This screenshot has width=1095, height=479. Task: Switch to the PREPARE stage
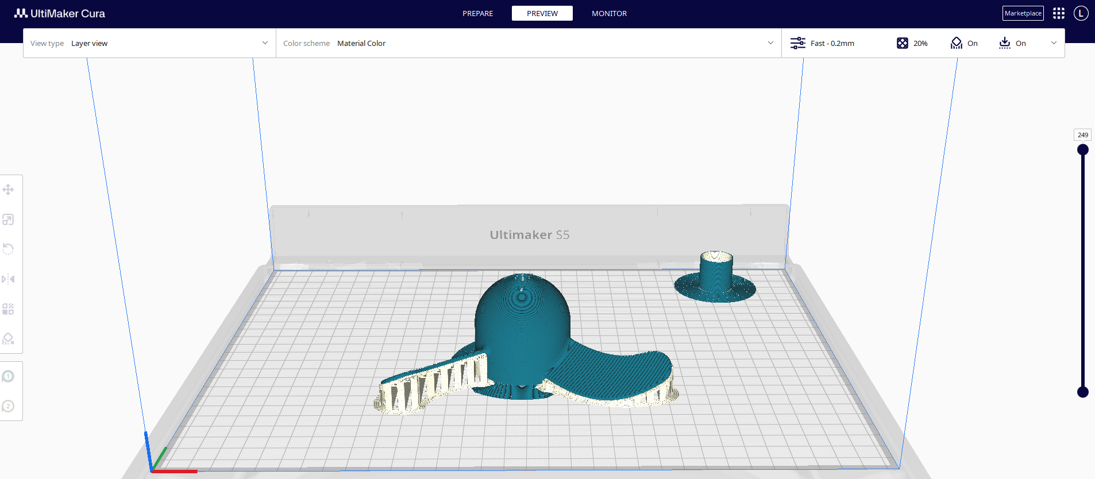click(x=478, y=13)
